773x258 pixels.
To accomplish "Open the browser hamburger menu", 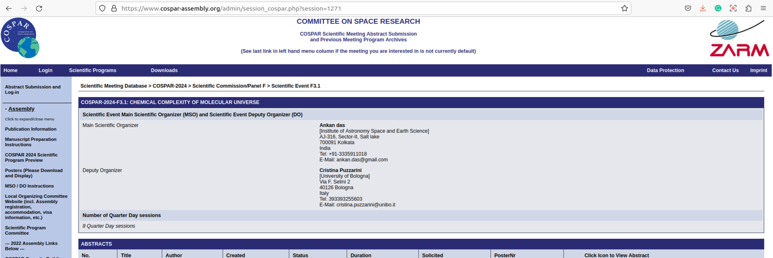I will click(x=763, y=8).
